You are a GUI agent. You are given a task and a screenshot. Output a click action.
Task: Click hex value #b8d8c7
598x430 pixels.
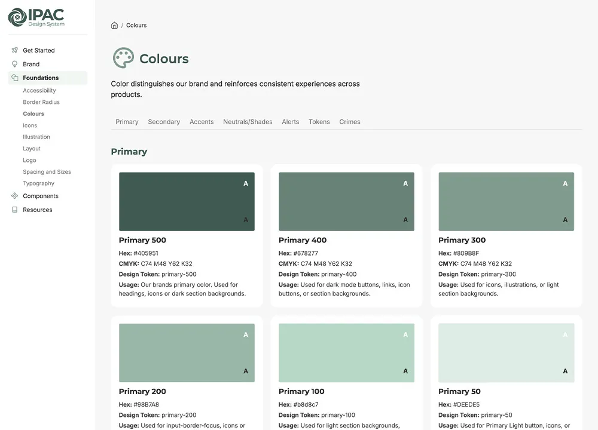pos(306,404)
